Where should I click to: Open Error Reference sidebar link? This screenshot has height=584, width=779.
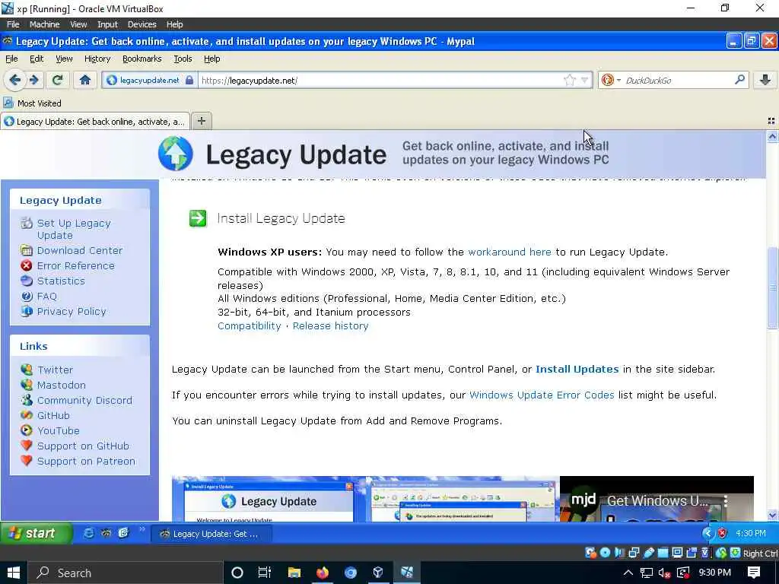75,265
